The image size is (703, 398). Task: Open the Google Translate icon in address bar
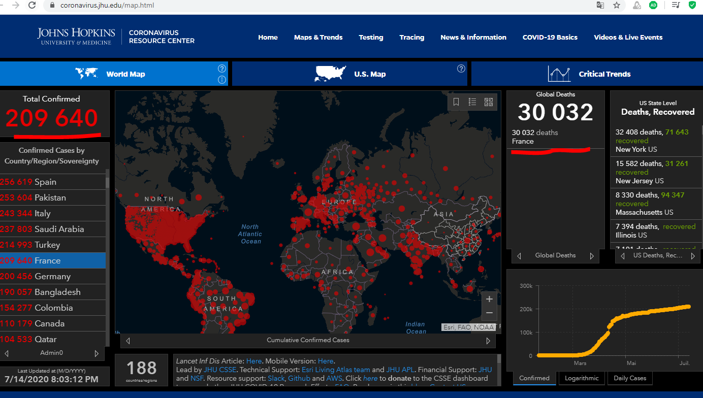point(600,5)
